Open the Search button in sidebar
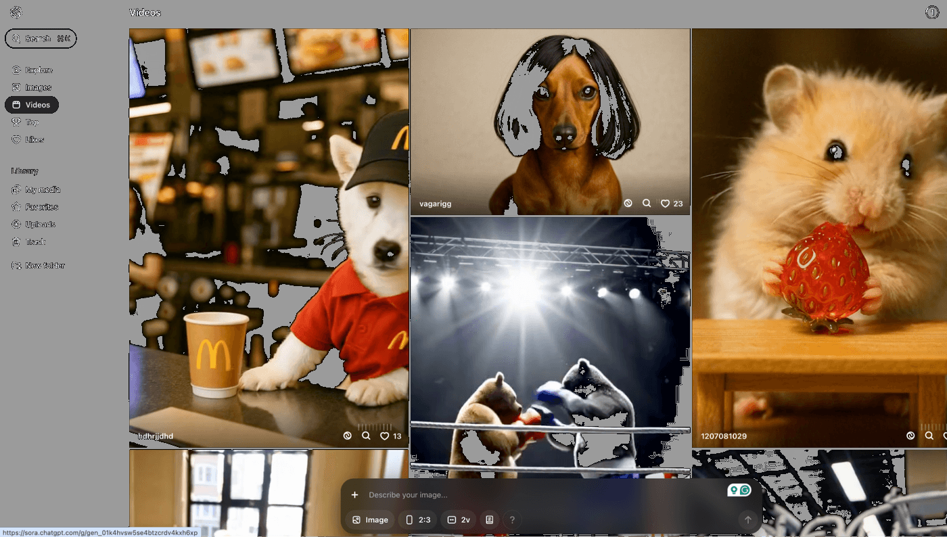947x537 pixels. (x=41, y=39)
